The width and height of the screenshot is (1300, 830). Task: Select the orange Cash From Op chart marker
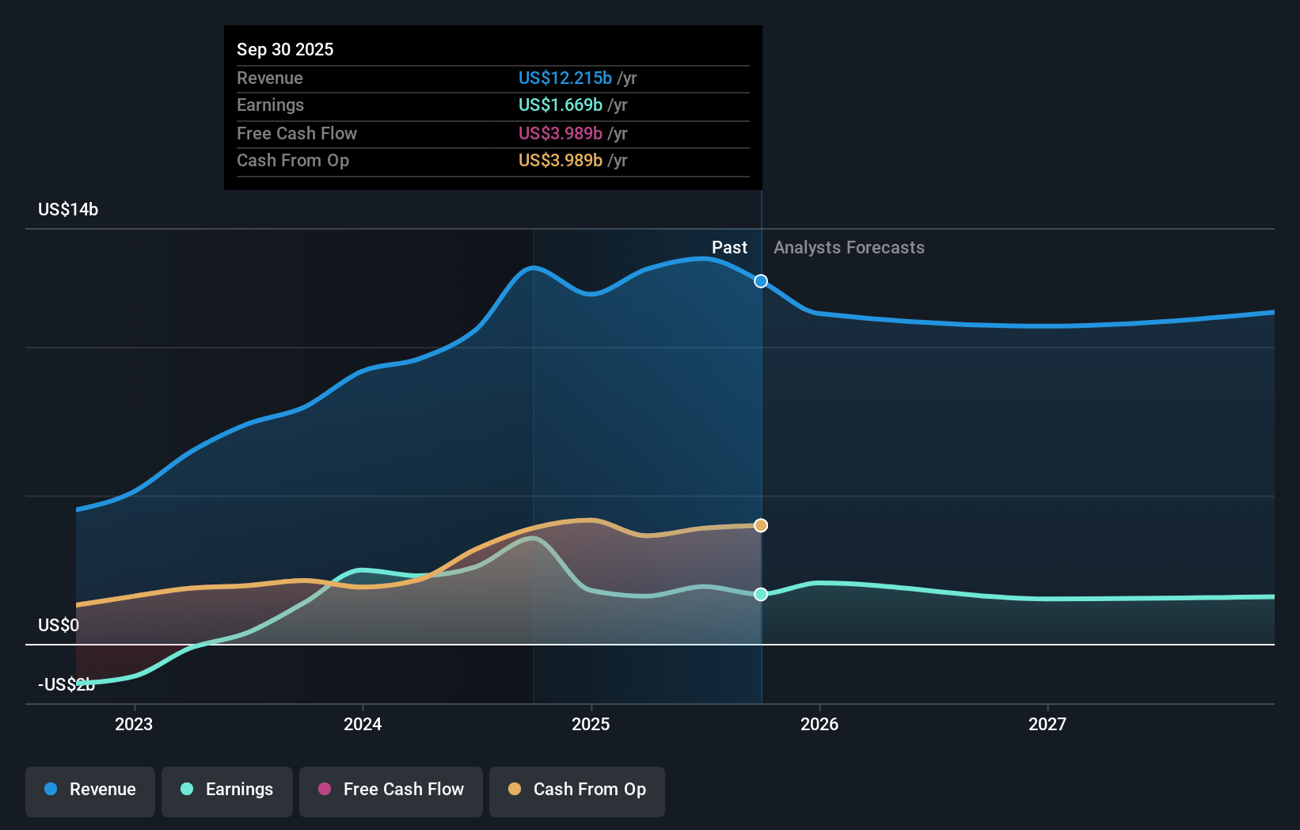click(760, 524)
